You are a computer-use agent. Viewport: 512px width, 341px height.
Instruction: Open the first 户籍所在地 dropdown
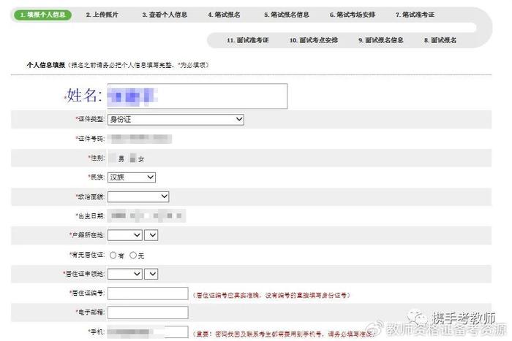pyautogui.click(x=125, y=235)
